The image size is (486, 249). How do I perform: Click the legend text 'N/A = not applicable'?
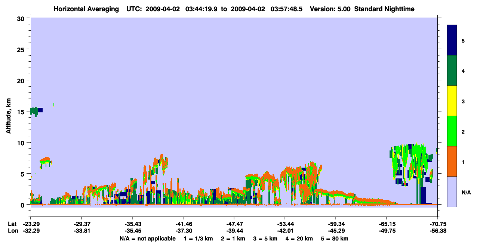[147, 239]
